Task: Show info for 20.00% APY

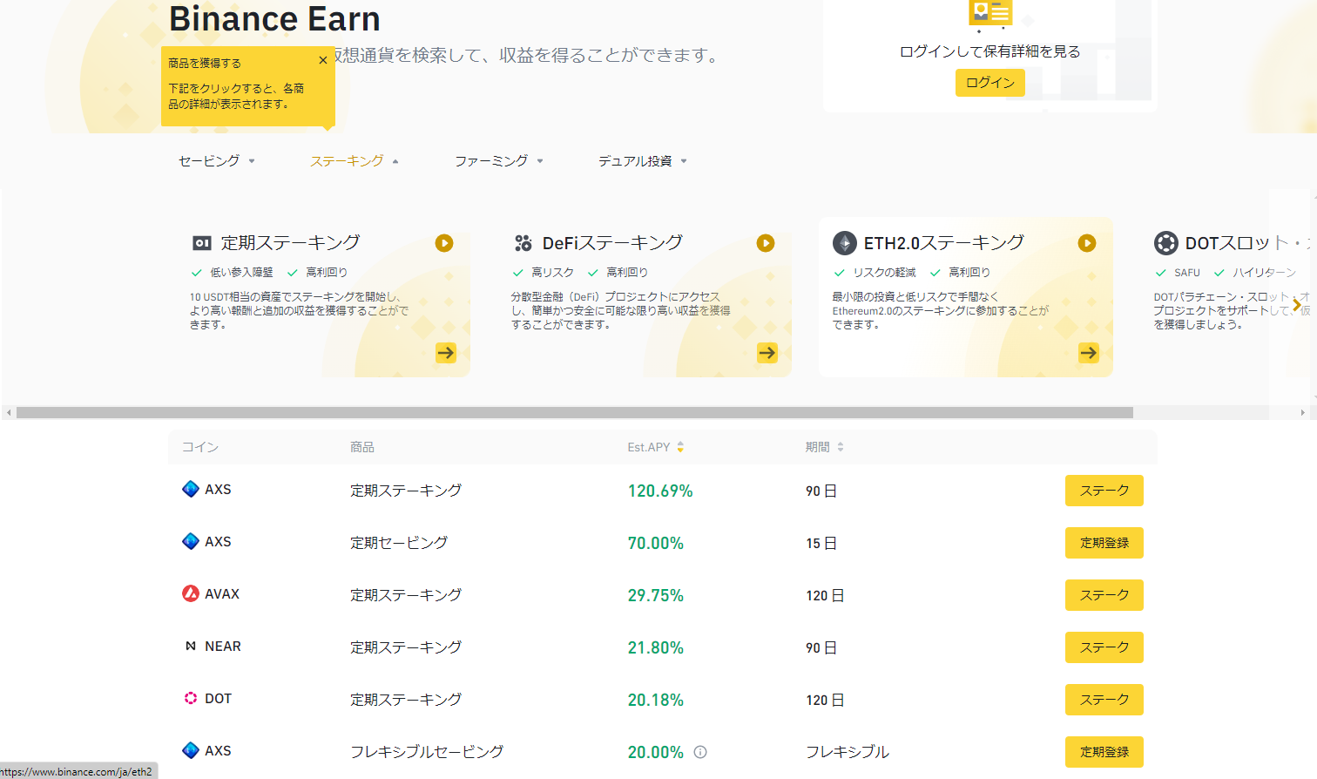Action: pyautogui.click(x=700, y=752)
